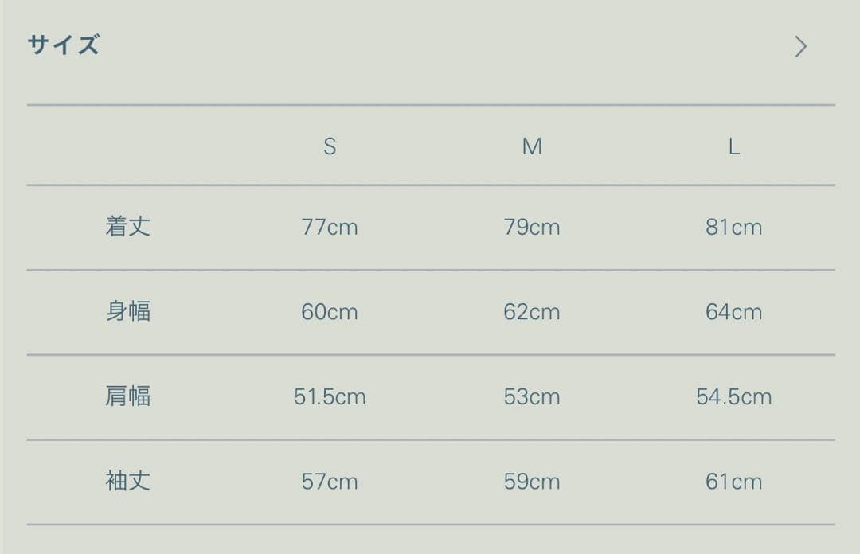Click the 79cm length value for M
This screenshot has width=860, height=554.
[x=532, y=228]
